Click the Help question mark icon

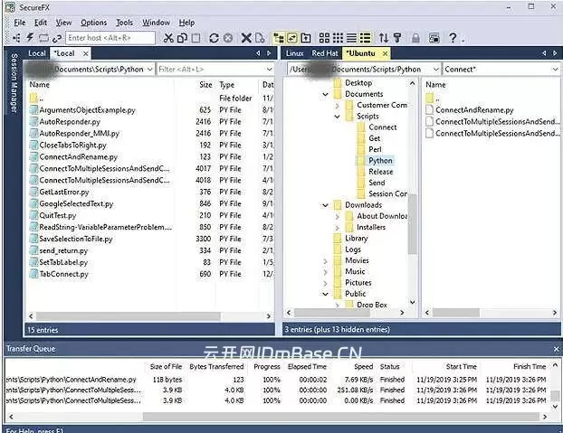pyautogui.click(x=453, y=38)
